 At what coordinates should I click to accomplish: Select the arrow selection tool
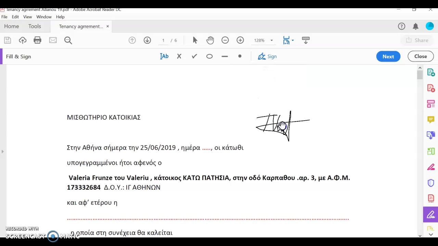coord(195,40)
